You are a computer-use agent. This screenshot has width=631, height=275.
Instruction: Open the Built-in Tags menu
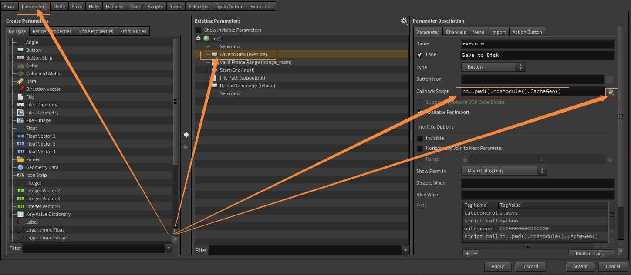[591, 253]
